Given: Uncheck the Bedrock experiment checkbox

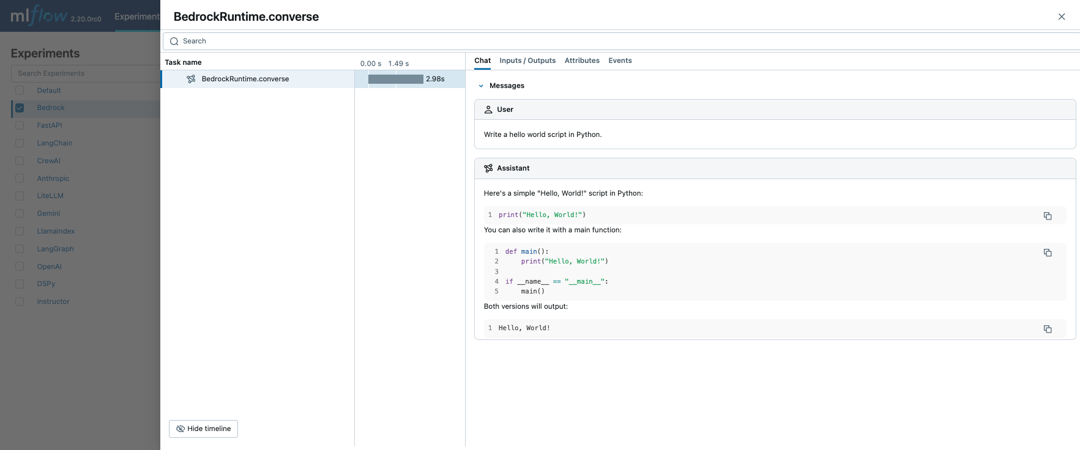Looking at the screenshot, I should coord(20,108).
